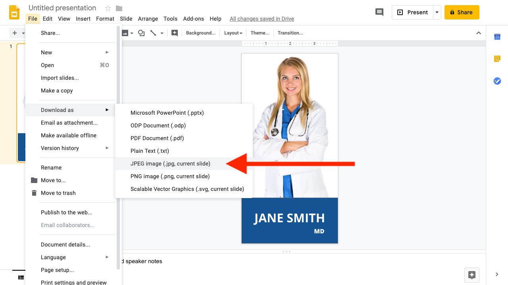Viewport: 508px width, 285px height.
Task: Click the move-to-folder icon beside title
Action: coord(119,8)
